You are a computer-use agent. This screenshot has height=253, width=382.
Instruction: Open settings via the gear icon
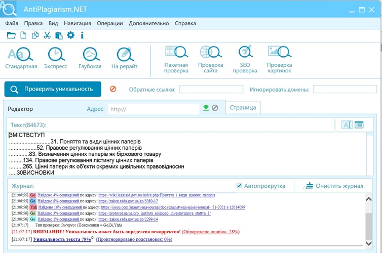coord(70,35)
